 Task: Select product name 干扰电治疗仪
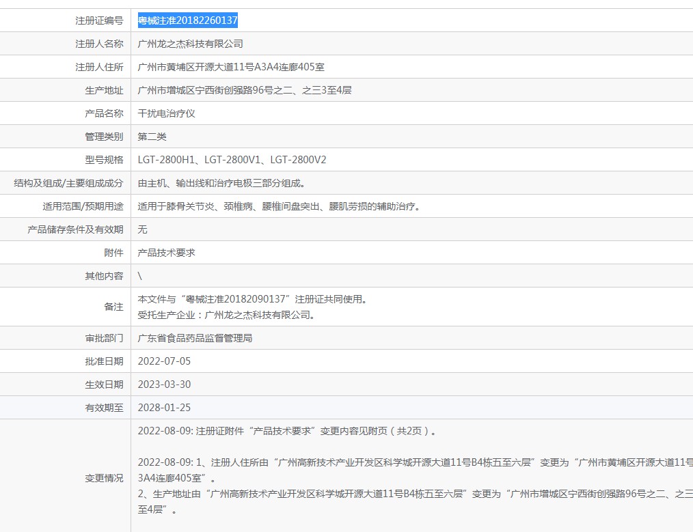coord(167,113)
